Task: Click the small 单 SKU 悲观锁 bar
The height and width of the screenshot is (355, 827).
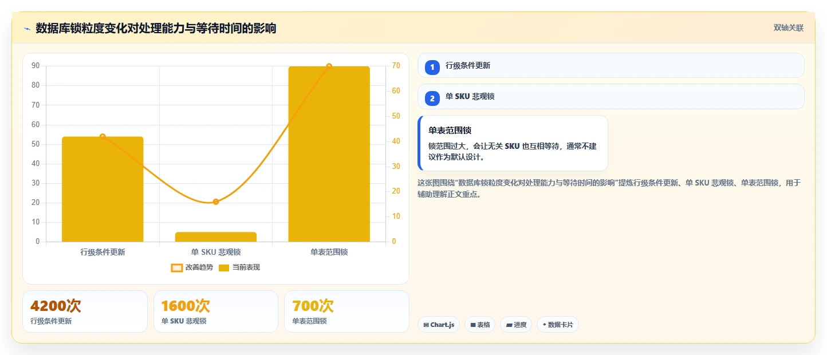Action: [x=216, y=237]
